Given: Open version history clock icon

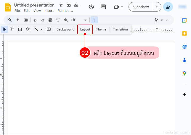Looking at the screenshot, I should coord(92,7).
